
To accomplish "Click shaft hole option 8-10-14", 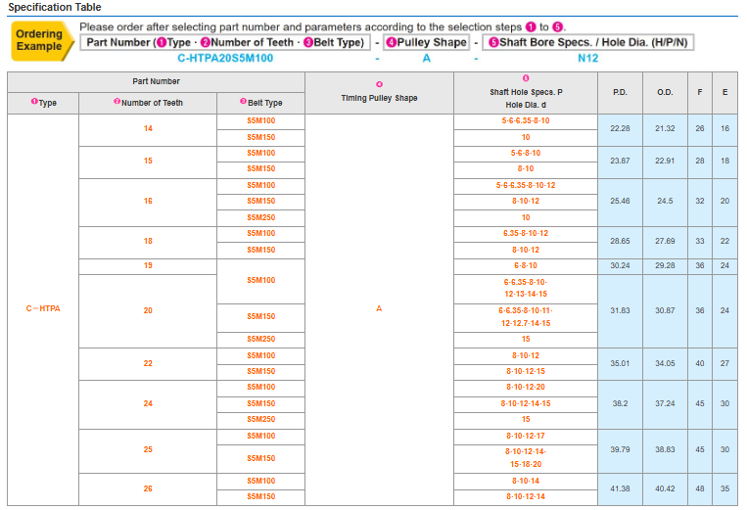I will (526, 481).
